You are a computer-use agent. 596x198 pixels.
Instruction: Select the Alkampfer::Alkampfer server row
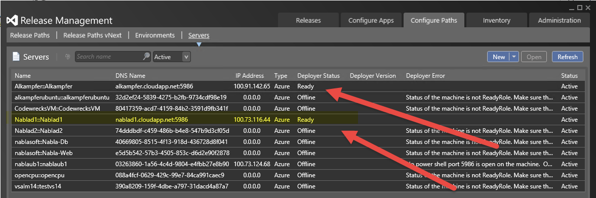tap(298, 86)
